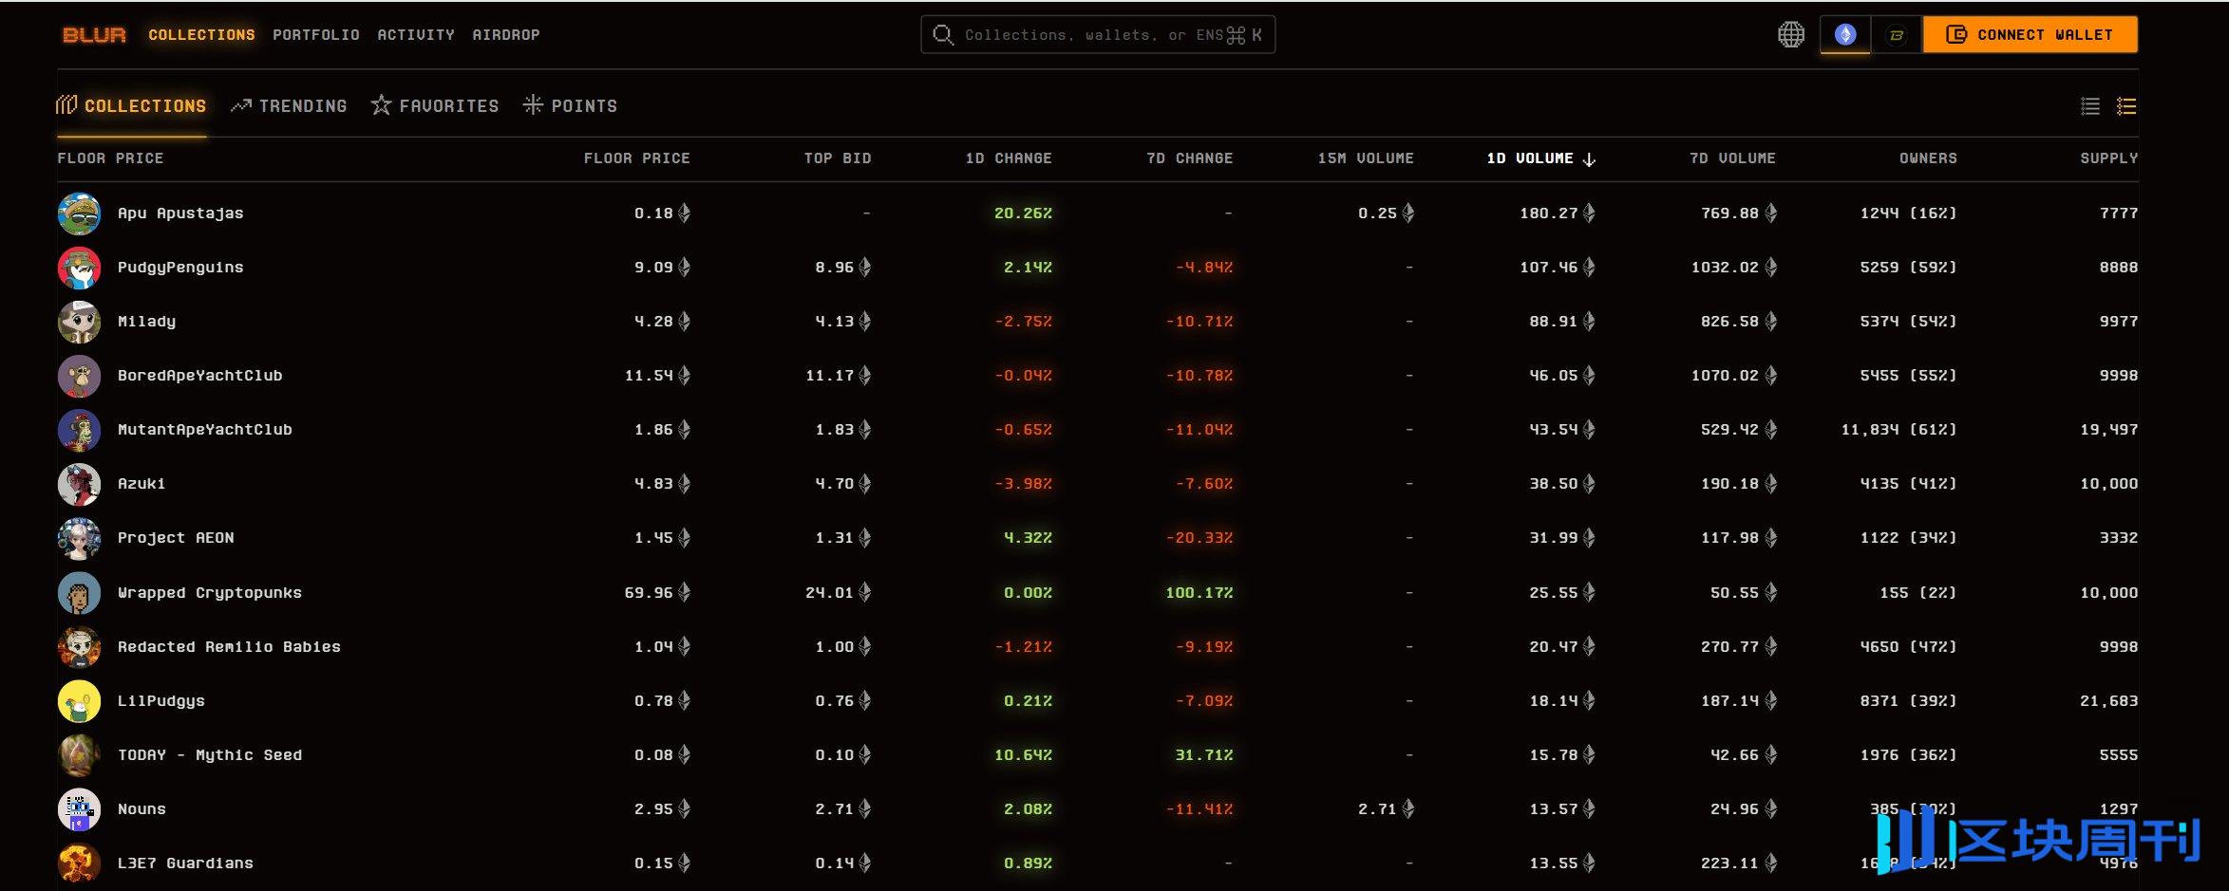The height and width of the screenshot is (891, 2229).
Task: Open the BoredApeYachtClub collection name
Action: [x=199, y=376]
